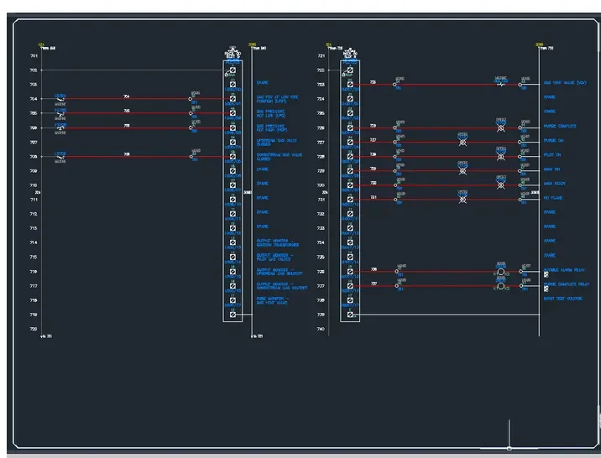
Task: Select the MAIN READY description text
Action: pos(554,184)
